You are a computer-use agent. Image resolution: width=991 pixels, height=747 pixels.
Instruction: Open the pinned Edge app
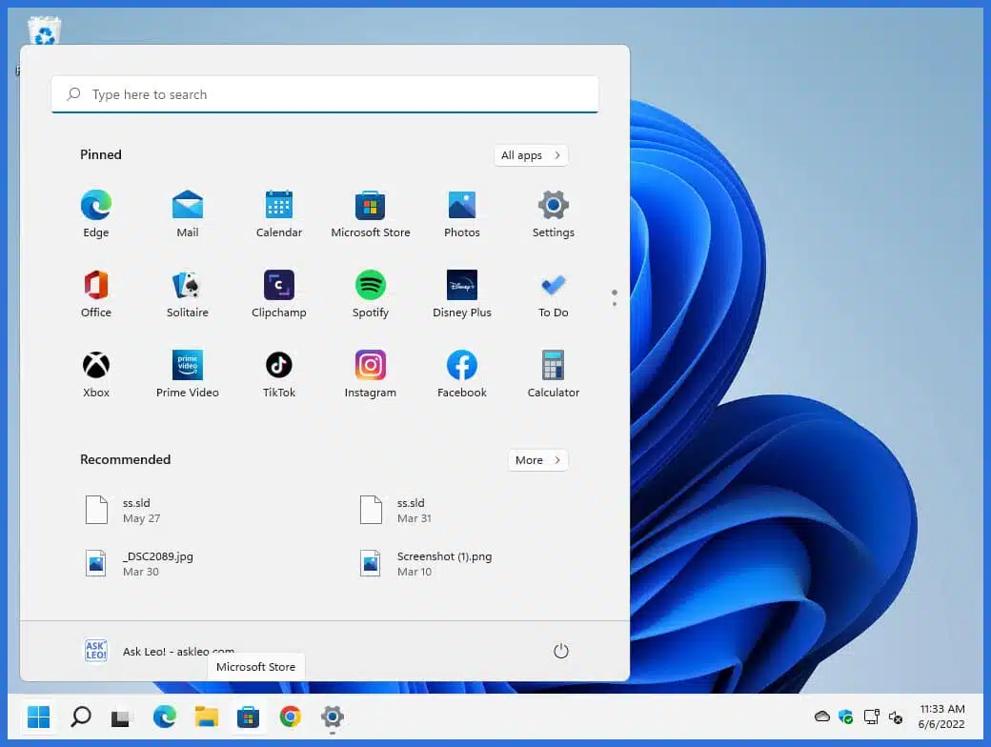[96, 213]
